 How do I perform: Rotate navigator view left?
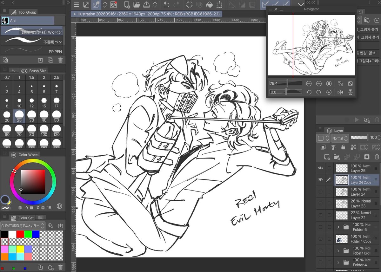tap(309, 92)
